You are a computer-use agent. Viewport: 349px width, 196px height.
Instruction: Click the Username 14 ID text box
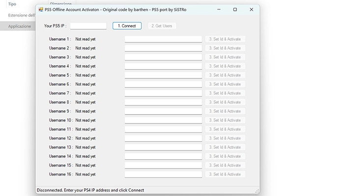[x=163, y=156]
